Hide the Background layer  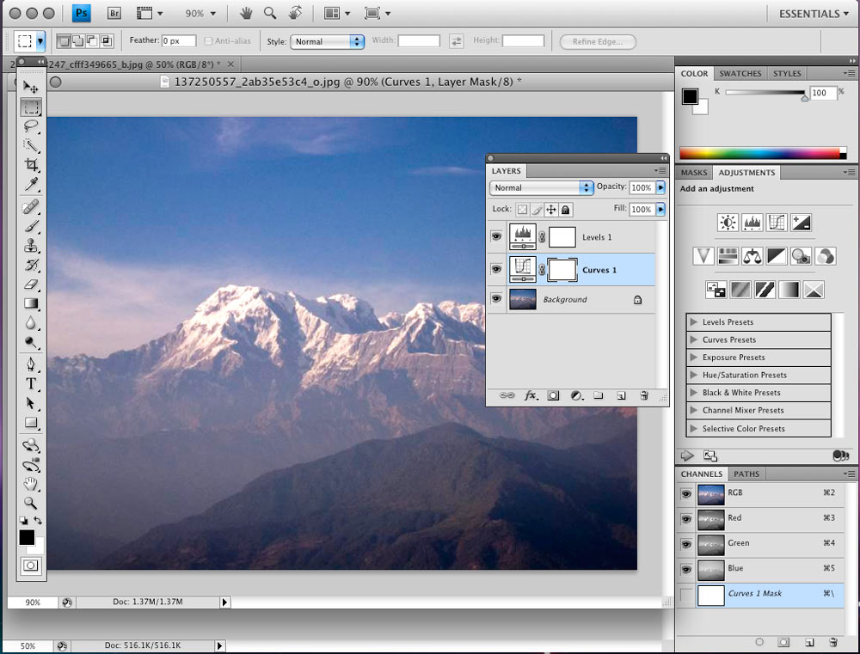tap(496, 299)
